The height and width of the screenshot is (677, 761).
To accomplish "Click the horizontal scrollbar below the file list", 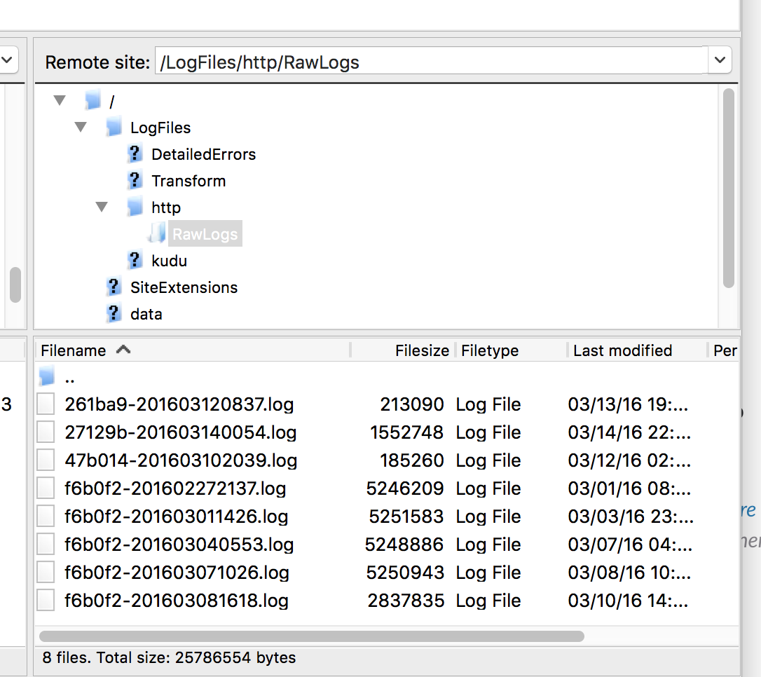I will coord(315,636).
